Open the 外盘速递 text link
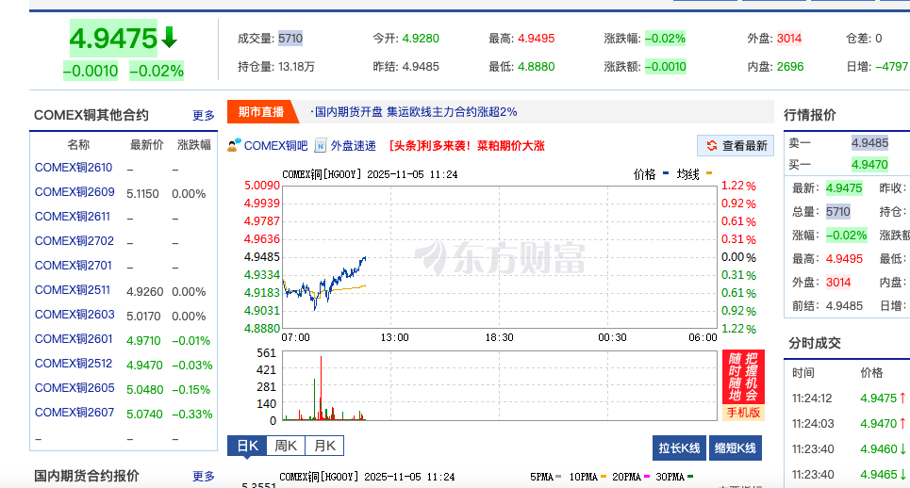910x488 pixels. click(x=354, y=145)
